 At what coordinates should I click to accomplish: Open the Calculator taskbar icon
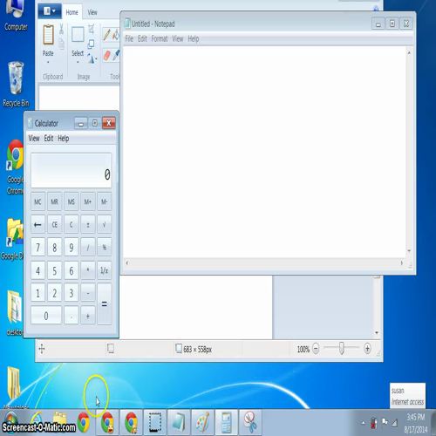227,422
